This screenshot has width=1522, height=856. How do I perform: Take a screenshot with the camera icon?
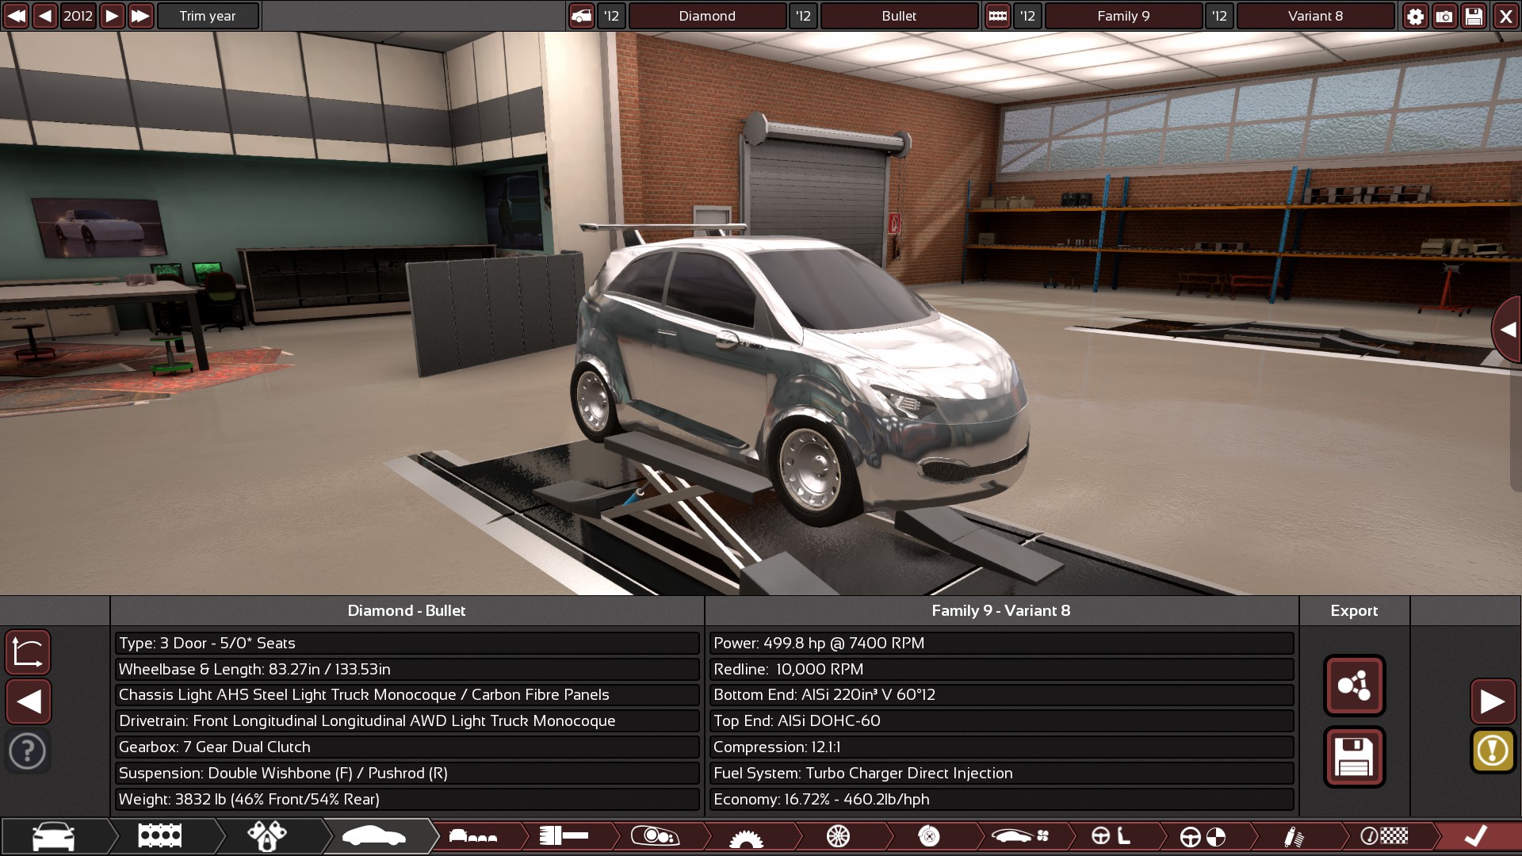pos(1444,16)
